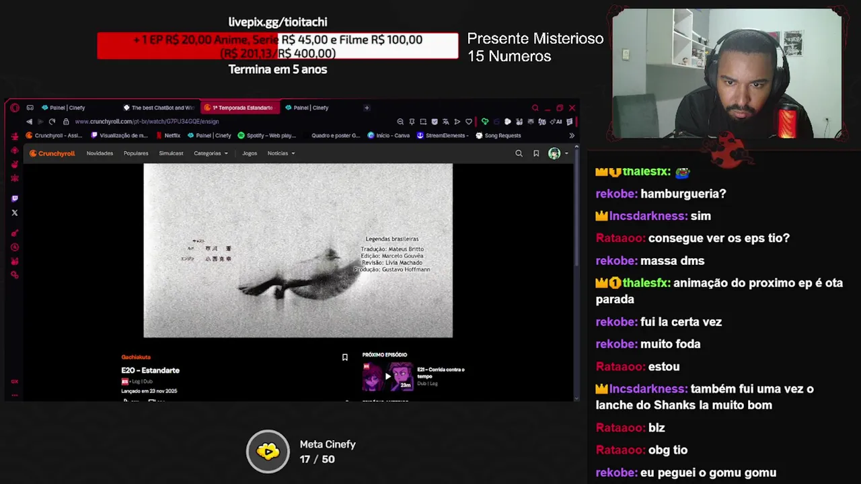This screenshot has height=484, width=861.
Task: Switch to the last Painel | Cinefy tab
Action: click(307, 108)
